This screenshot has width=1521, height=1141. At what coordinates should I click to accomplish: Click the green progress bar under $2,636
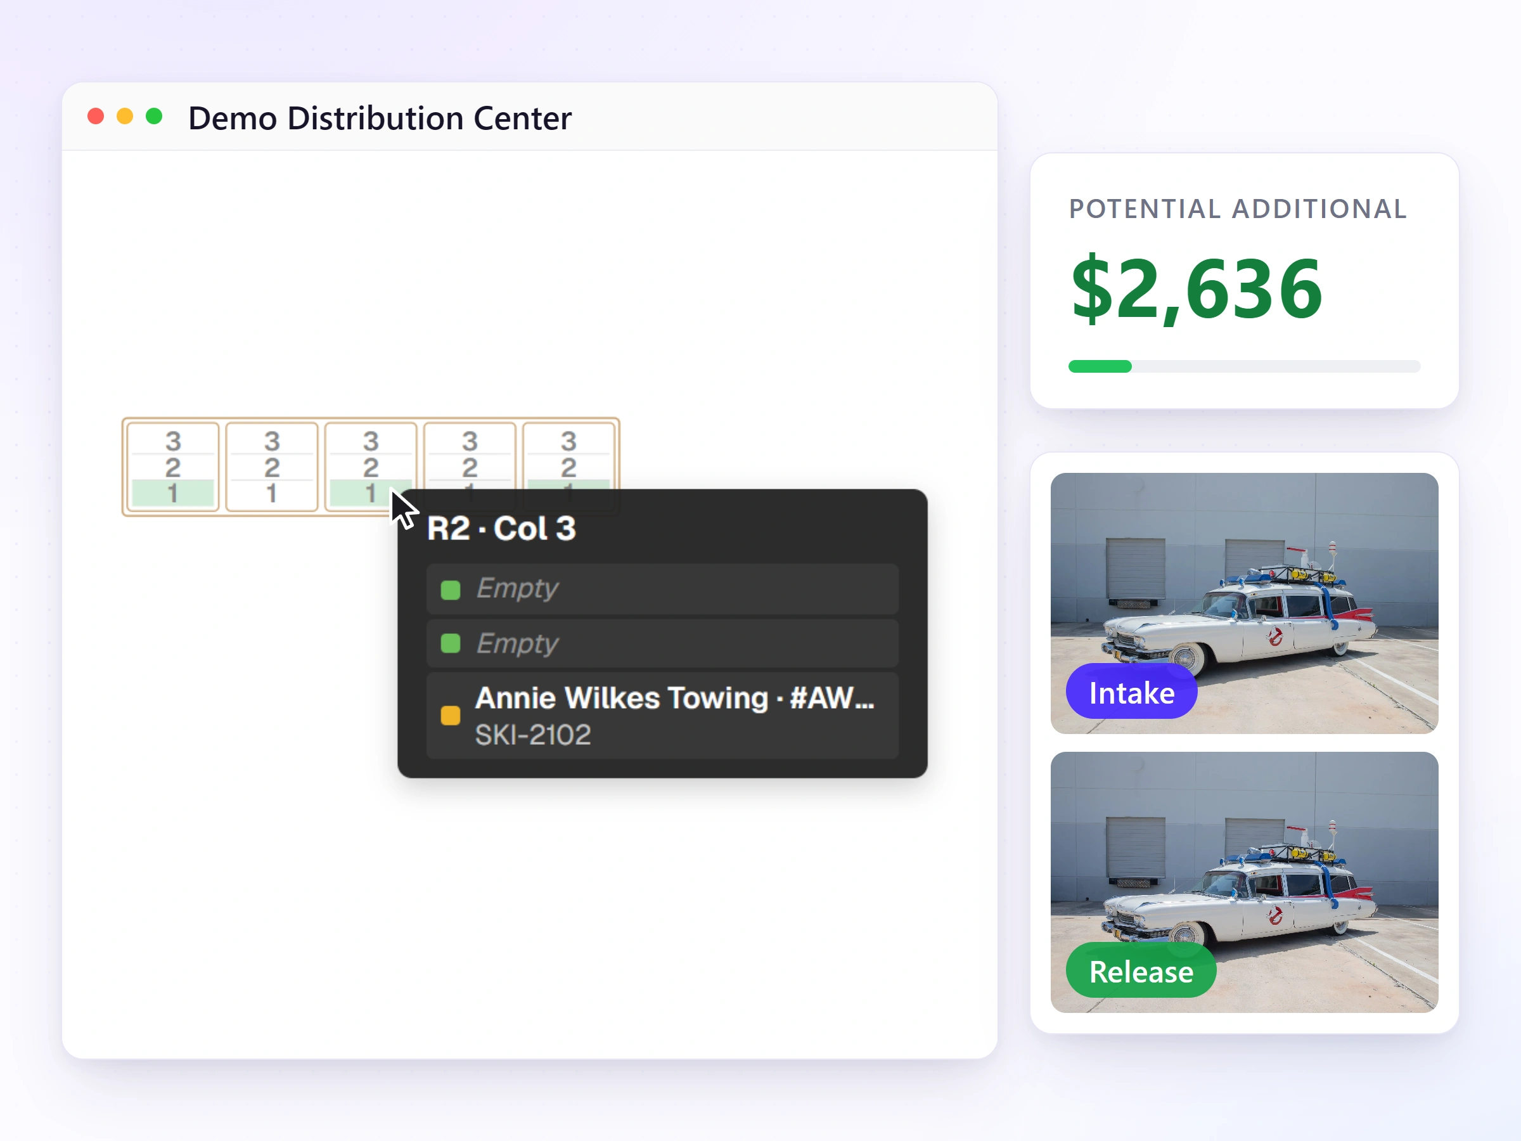[x=1100, y=366]
